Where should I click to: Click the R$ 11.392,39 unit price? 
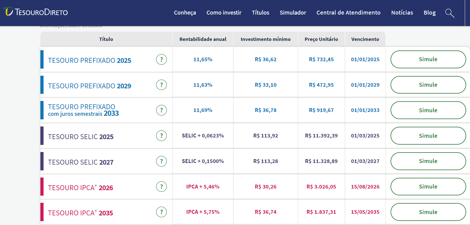pyautogui.click(x=321, y=136)
